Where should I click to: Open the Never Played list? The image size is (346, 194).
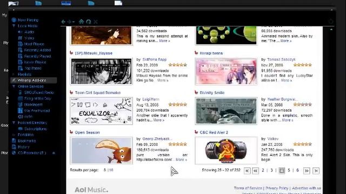click(35, 63)
